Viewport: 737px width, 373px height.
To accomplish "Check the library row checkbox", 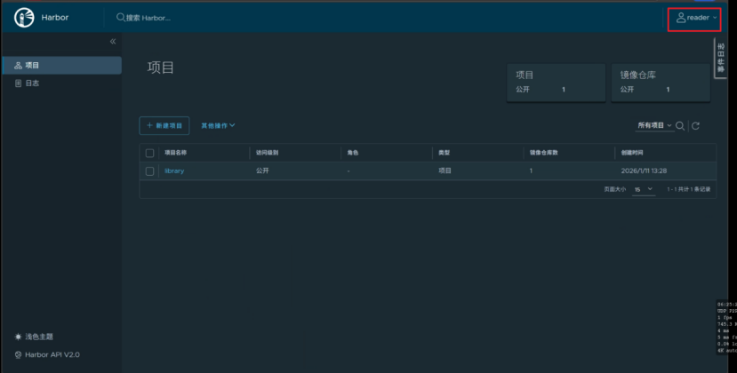I will [x=149, y=171].
